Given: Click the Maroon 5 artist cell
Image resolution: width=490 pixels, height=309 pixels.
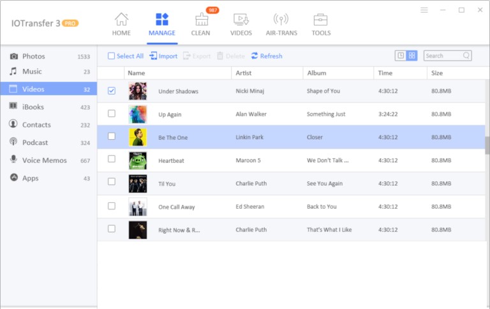Looking at the screenshot, I should pyautogui.click(x=248, y=160).
